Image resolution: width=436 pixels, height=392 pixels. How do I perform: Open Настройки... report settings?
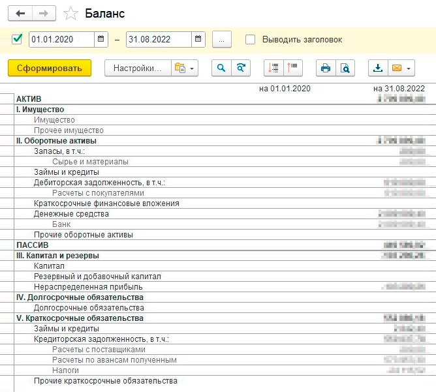coord(138,68)
